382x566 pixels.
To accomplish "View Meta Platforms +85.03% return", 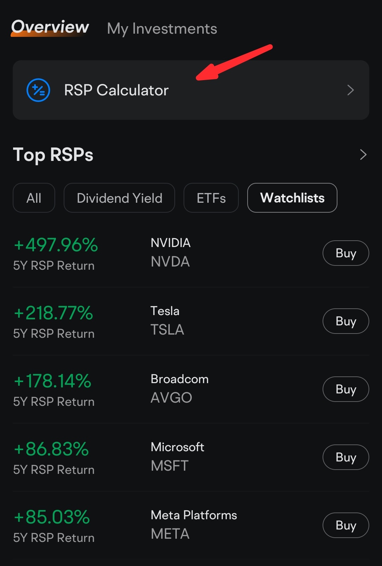I will tap(52, 517).
